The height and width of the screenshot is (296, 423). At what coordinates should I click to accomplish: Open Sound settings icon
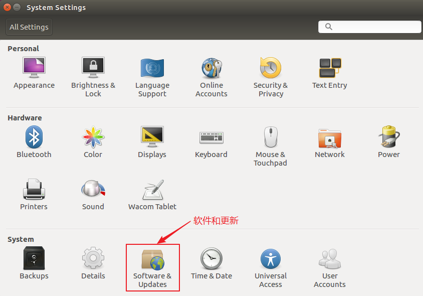93,188
